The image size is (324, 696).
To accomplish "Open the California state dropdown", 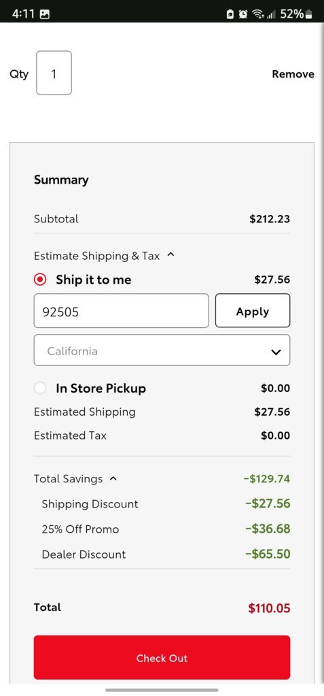I will click(162, 350).
